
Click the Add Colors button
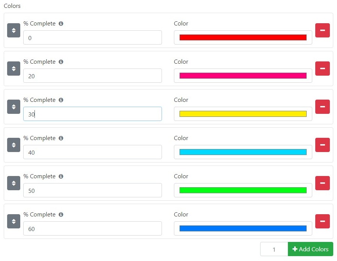310,249
